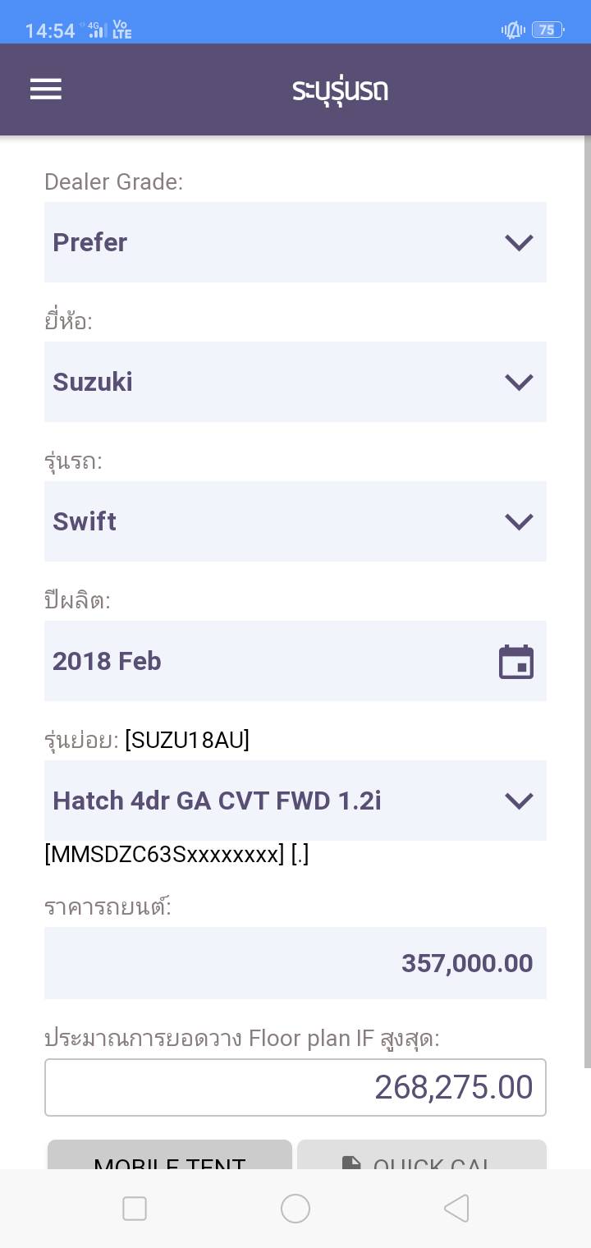Tap the muted vibrate icon in status bar

coord(513,30)
